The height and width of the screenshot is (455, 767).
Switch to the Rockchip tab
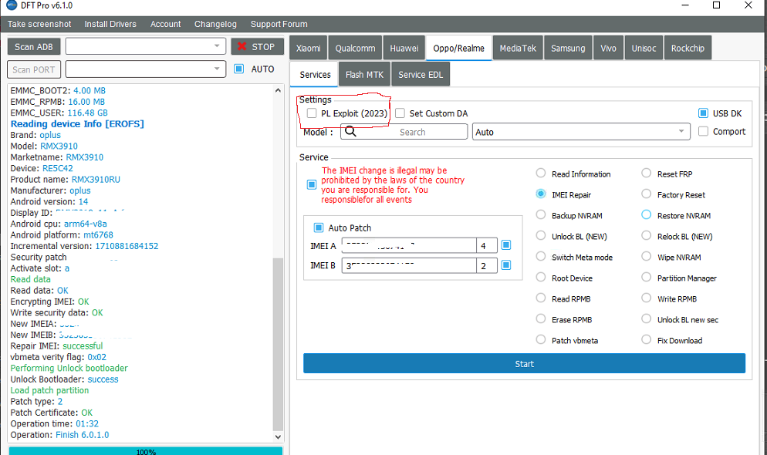click(688, 48)
